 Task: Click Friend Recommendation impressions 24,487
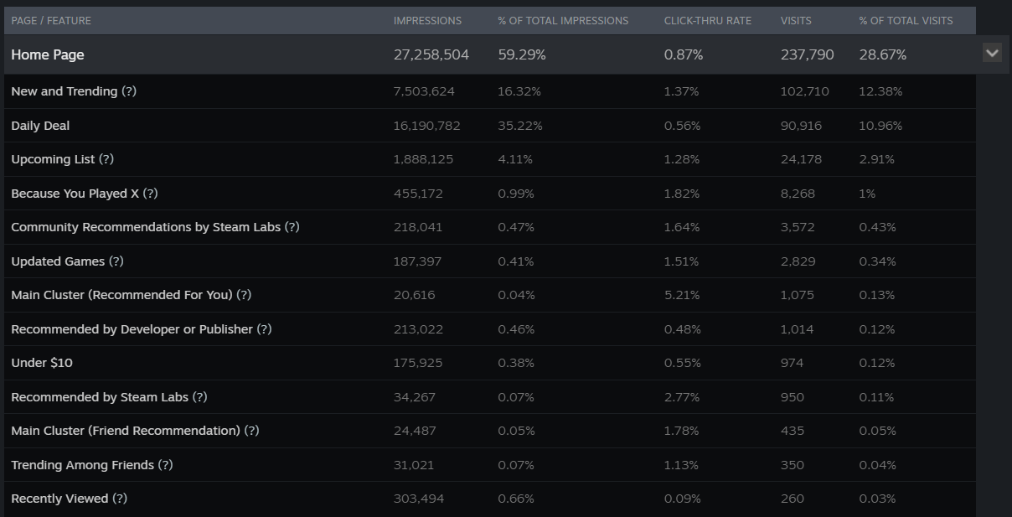coord(415,431)
